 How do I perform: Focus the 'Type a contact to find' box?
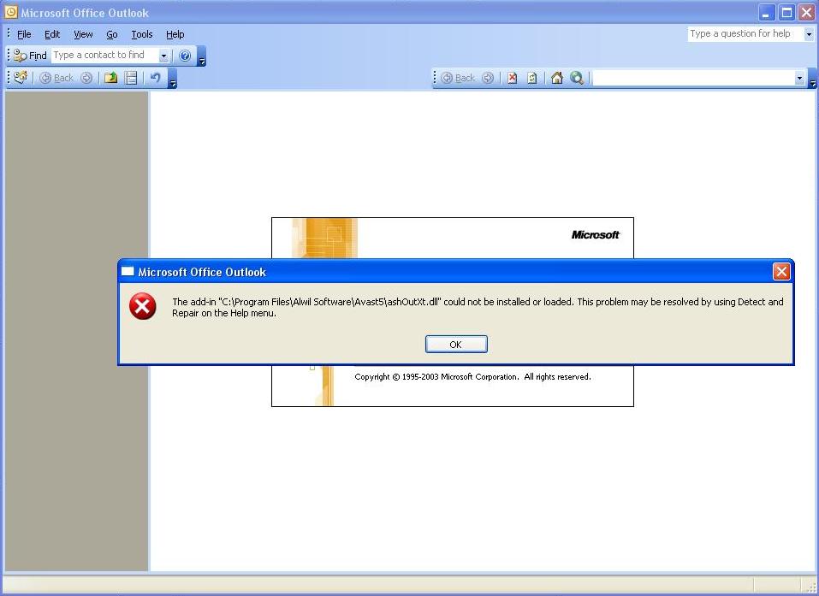(104, 56)
